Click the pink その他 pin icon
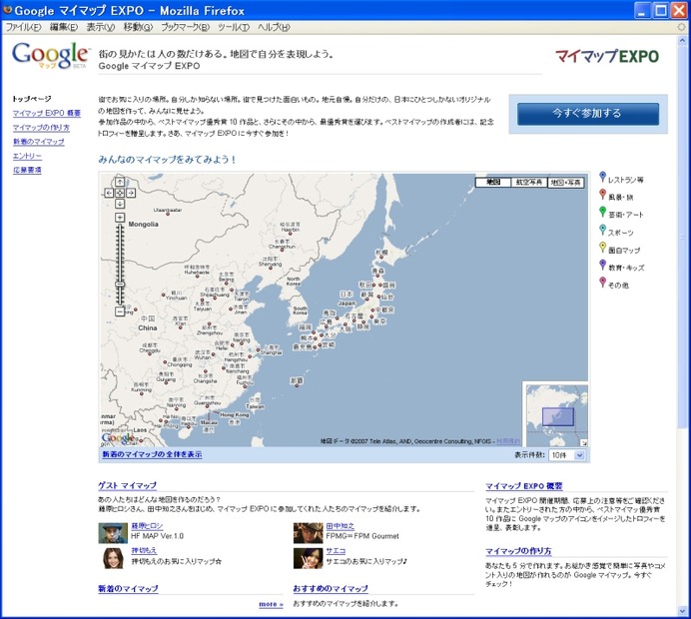This screenshot has width=691, height=619. (x=602, y=283)
